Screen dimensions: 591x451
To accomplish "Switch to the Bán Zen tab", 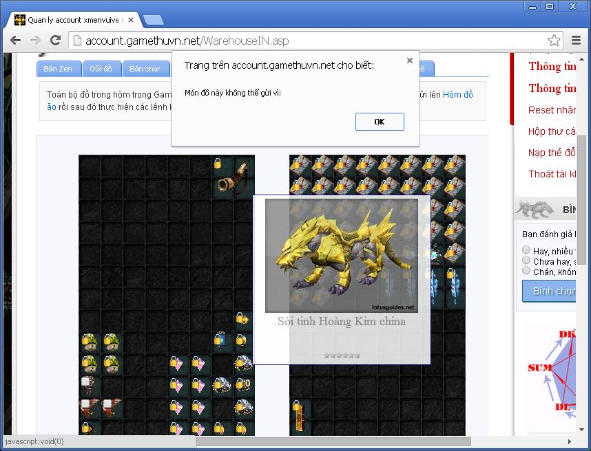I will [x=58, y=69].
